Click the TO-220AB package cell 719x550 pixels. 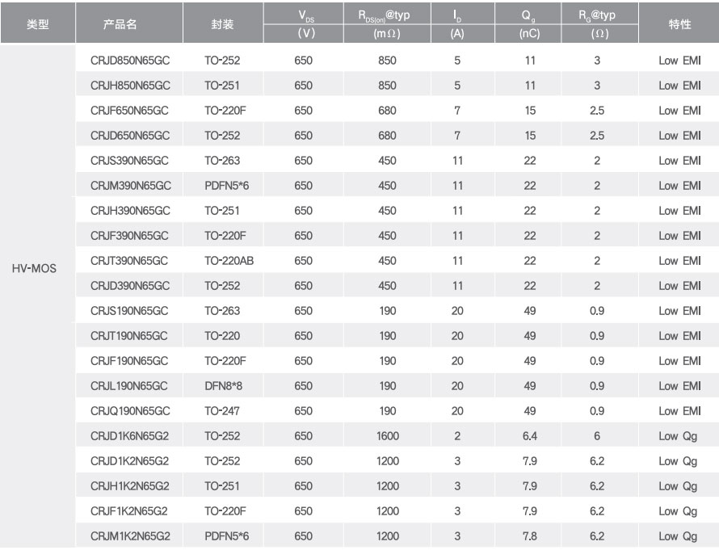click(x=229, y=261)
